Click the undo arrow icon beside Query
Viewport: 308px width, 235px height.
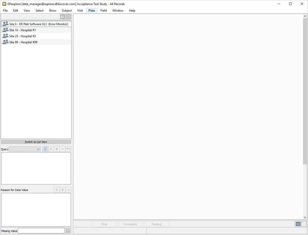point(68,149)
